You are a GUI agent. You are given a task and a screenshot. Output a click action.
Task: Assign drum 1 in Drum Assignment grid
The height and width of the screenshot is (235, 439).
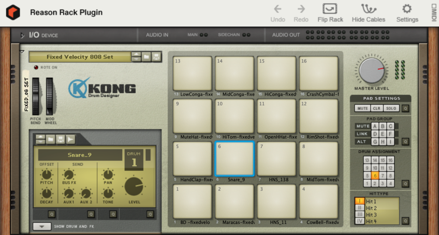367,184
